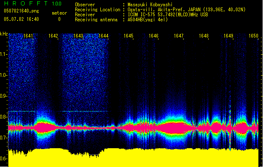Click the 1643 time marker
The height and width of the screenshot is (167, 263).
click(x=78, y=36)
